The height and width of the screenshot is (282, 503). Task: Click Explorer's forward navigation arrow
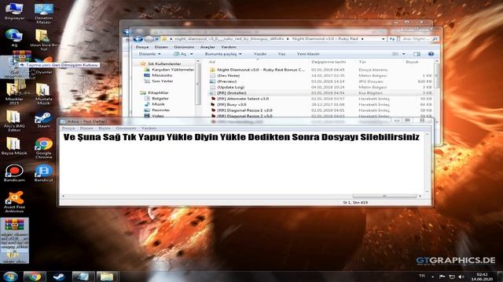pos(149,39)
